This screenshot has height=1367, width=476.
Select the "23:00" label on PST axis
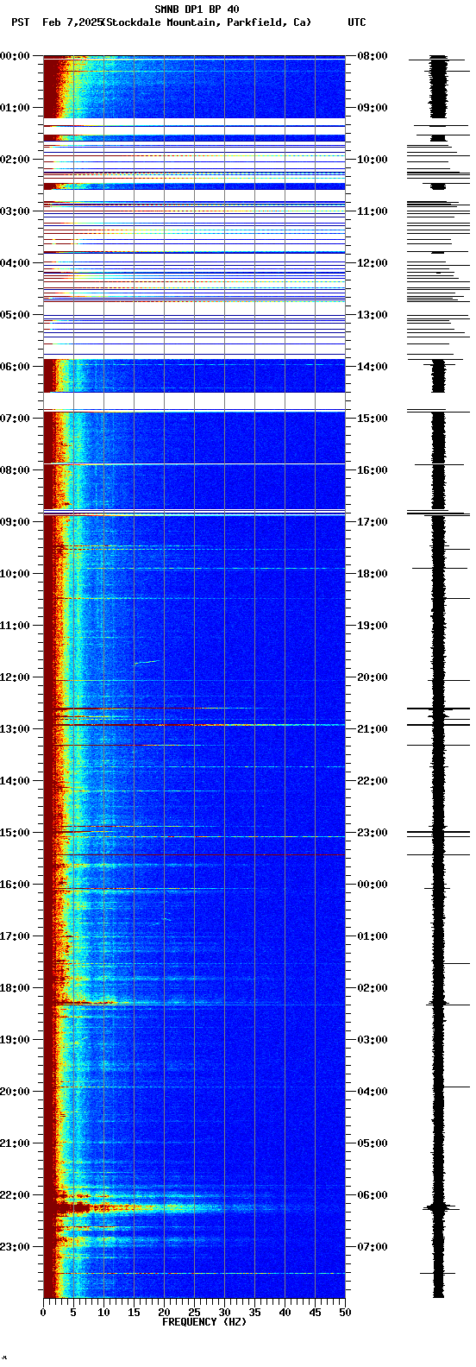(15, 1247)
